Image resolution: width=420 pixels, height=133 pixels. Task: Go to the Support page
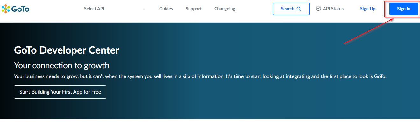194,9
